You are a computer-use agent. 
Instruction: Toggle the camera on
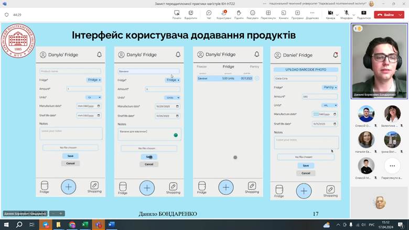pos(329,14)
